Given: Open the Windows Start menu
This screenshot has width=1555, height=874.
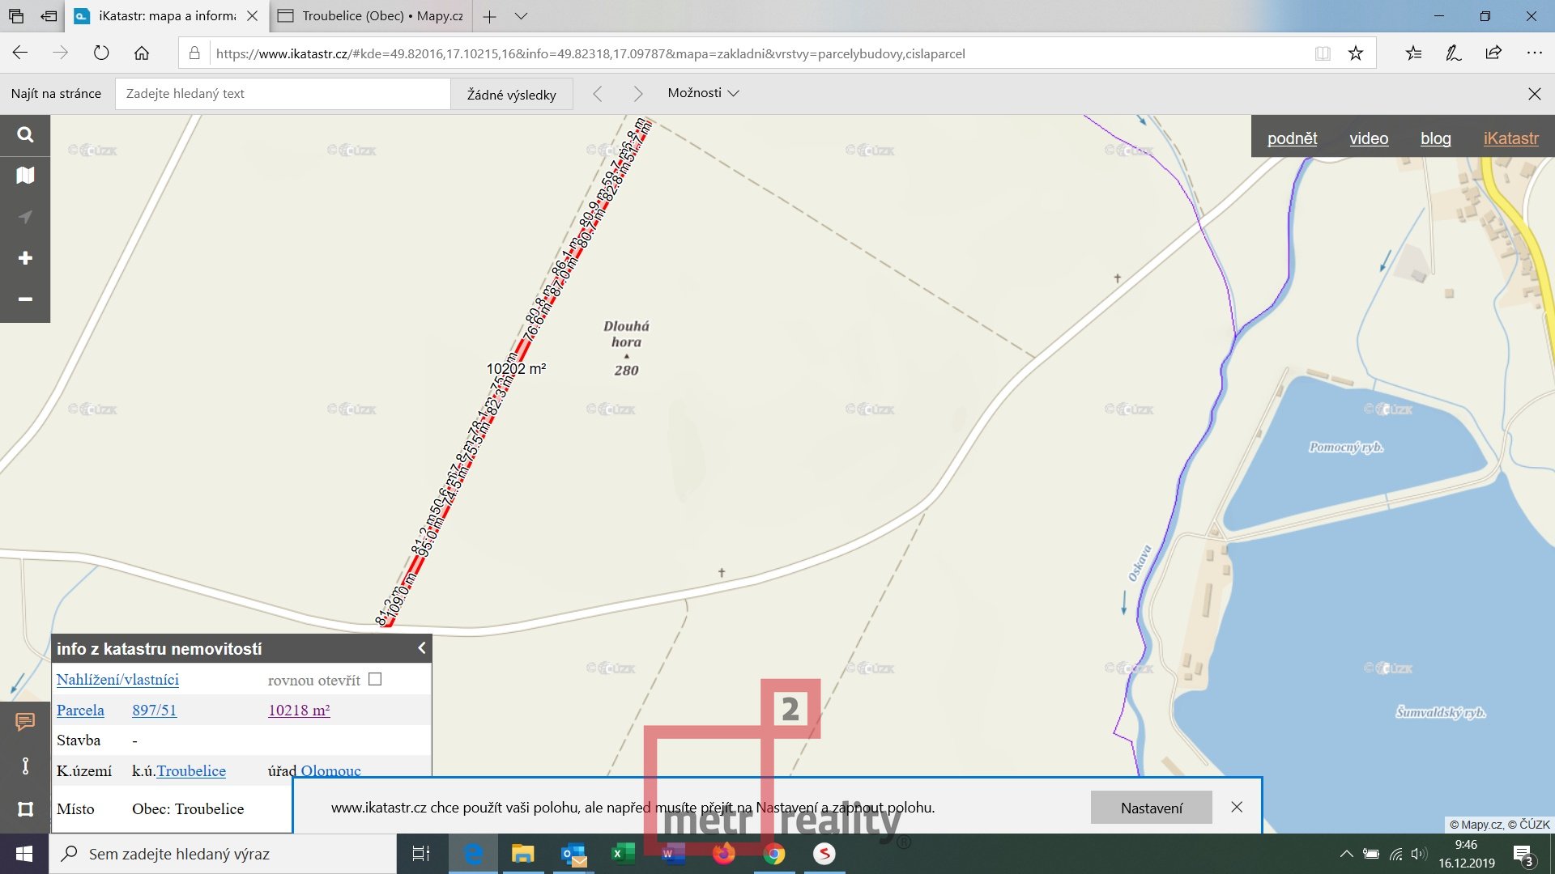Looking at the screenshot, I should point(23,854).
